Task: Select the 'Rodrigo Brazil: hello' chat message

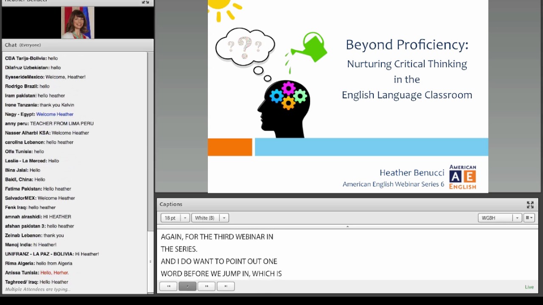Action: 27,86
